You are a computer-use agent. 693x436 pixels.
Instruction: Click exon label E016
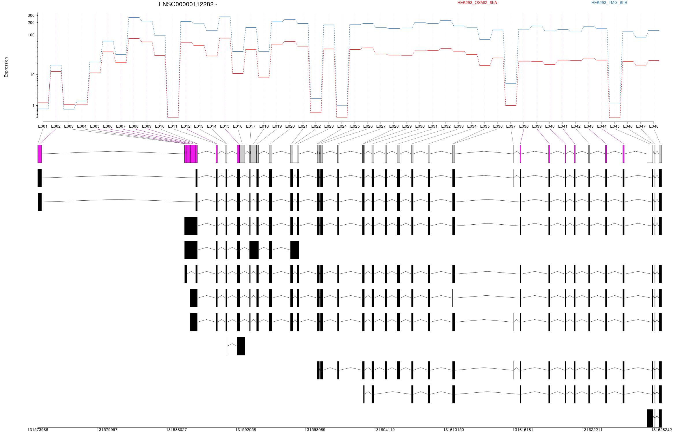(x=238, y=126)
